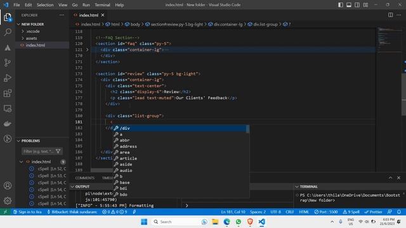Click Prettier status bar button

coord(373,212)
